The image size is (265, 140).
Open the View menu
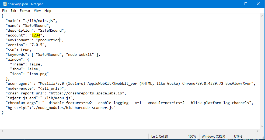(37, 11)
